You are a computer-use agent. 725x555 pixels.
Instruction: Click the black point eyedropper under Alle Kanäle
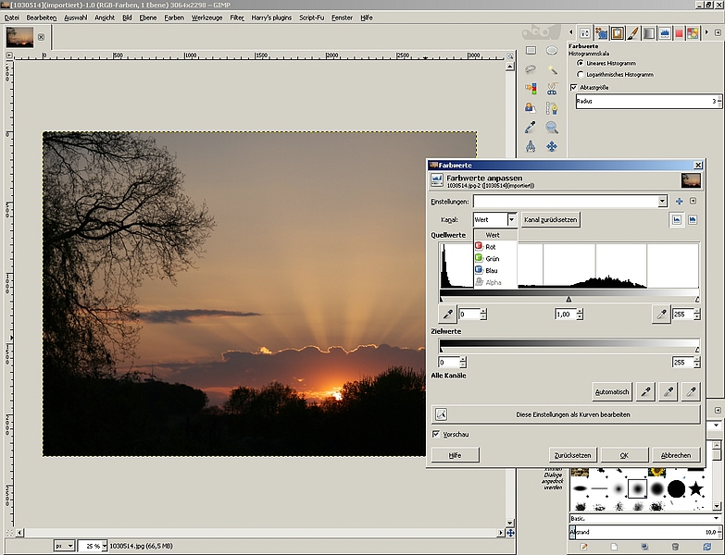coord(646,392)
